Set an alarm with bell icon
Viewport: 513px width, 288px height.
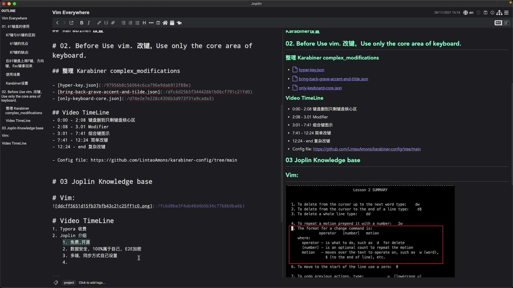click(x=479, y=13)
